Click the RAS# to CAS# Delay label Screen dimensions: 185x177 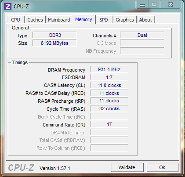[55, 93]
